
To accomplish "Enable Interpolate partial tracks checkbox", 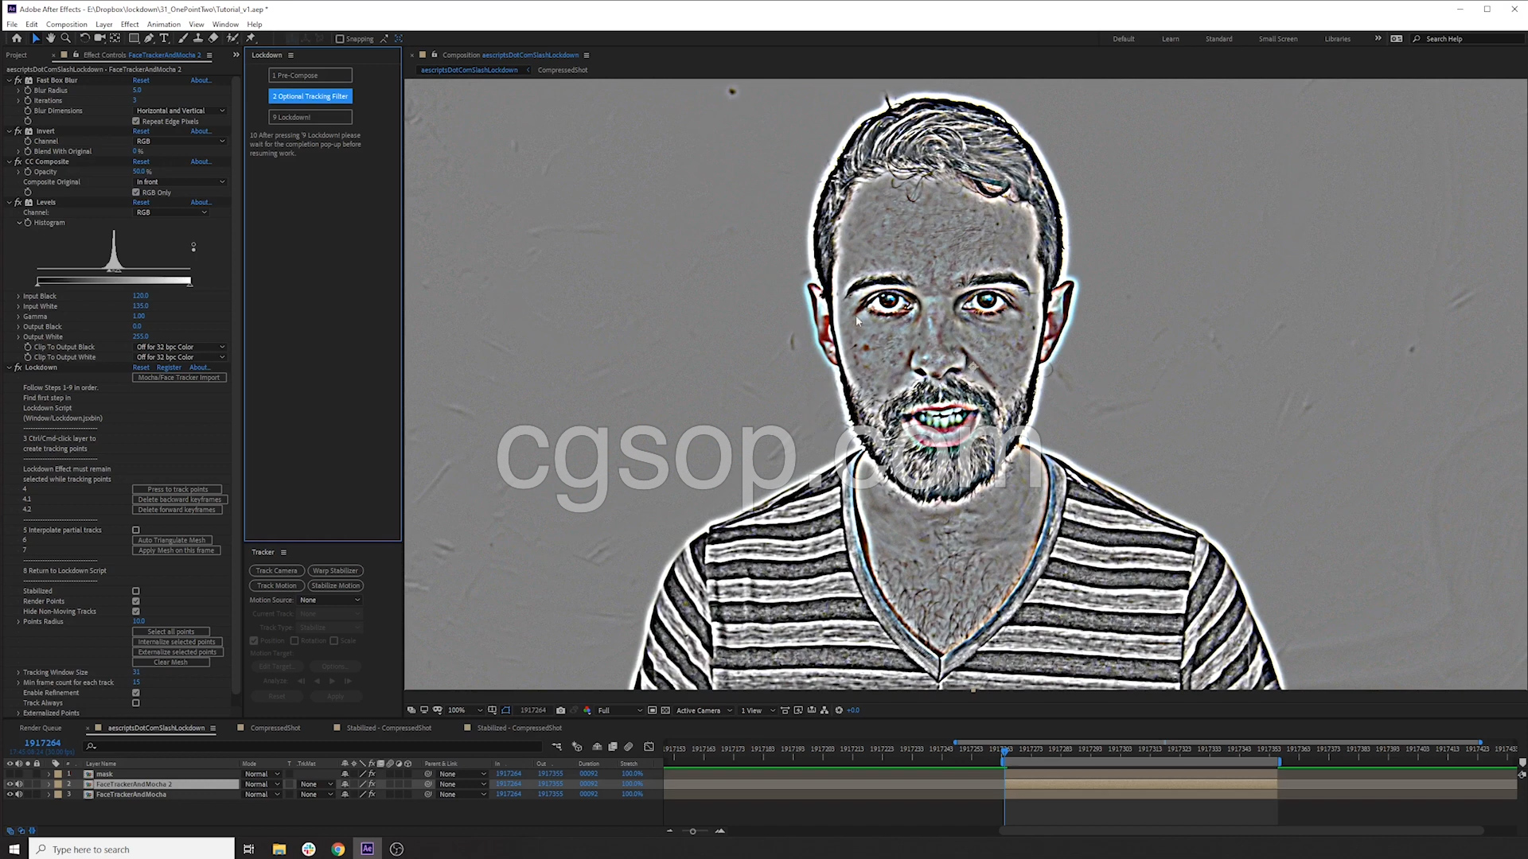I will (136, 530).
